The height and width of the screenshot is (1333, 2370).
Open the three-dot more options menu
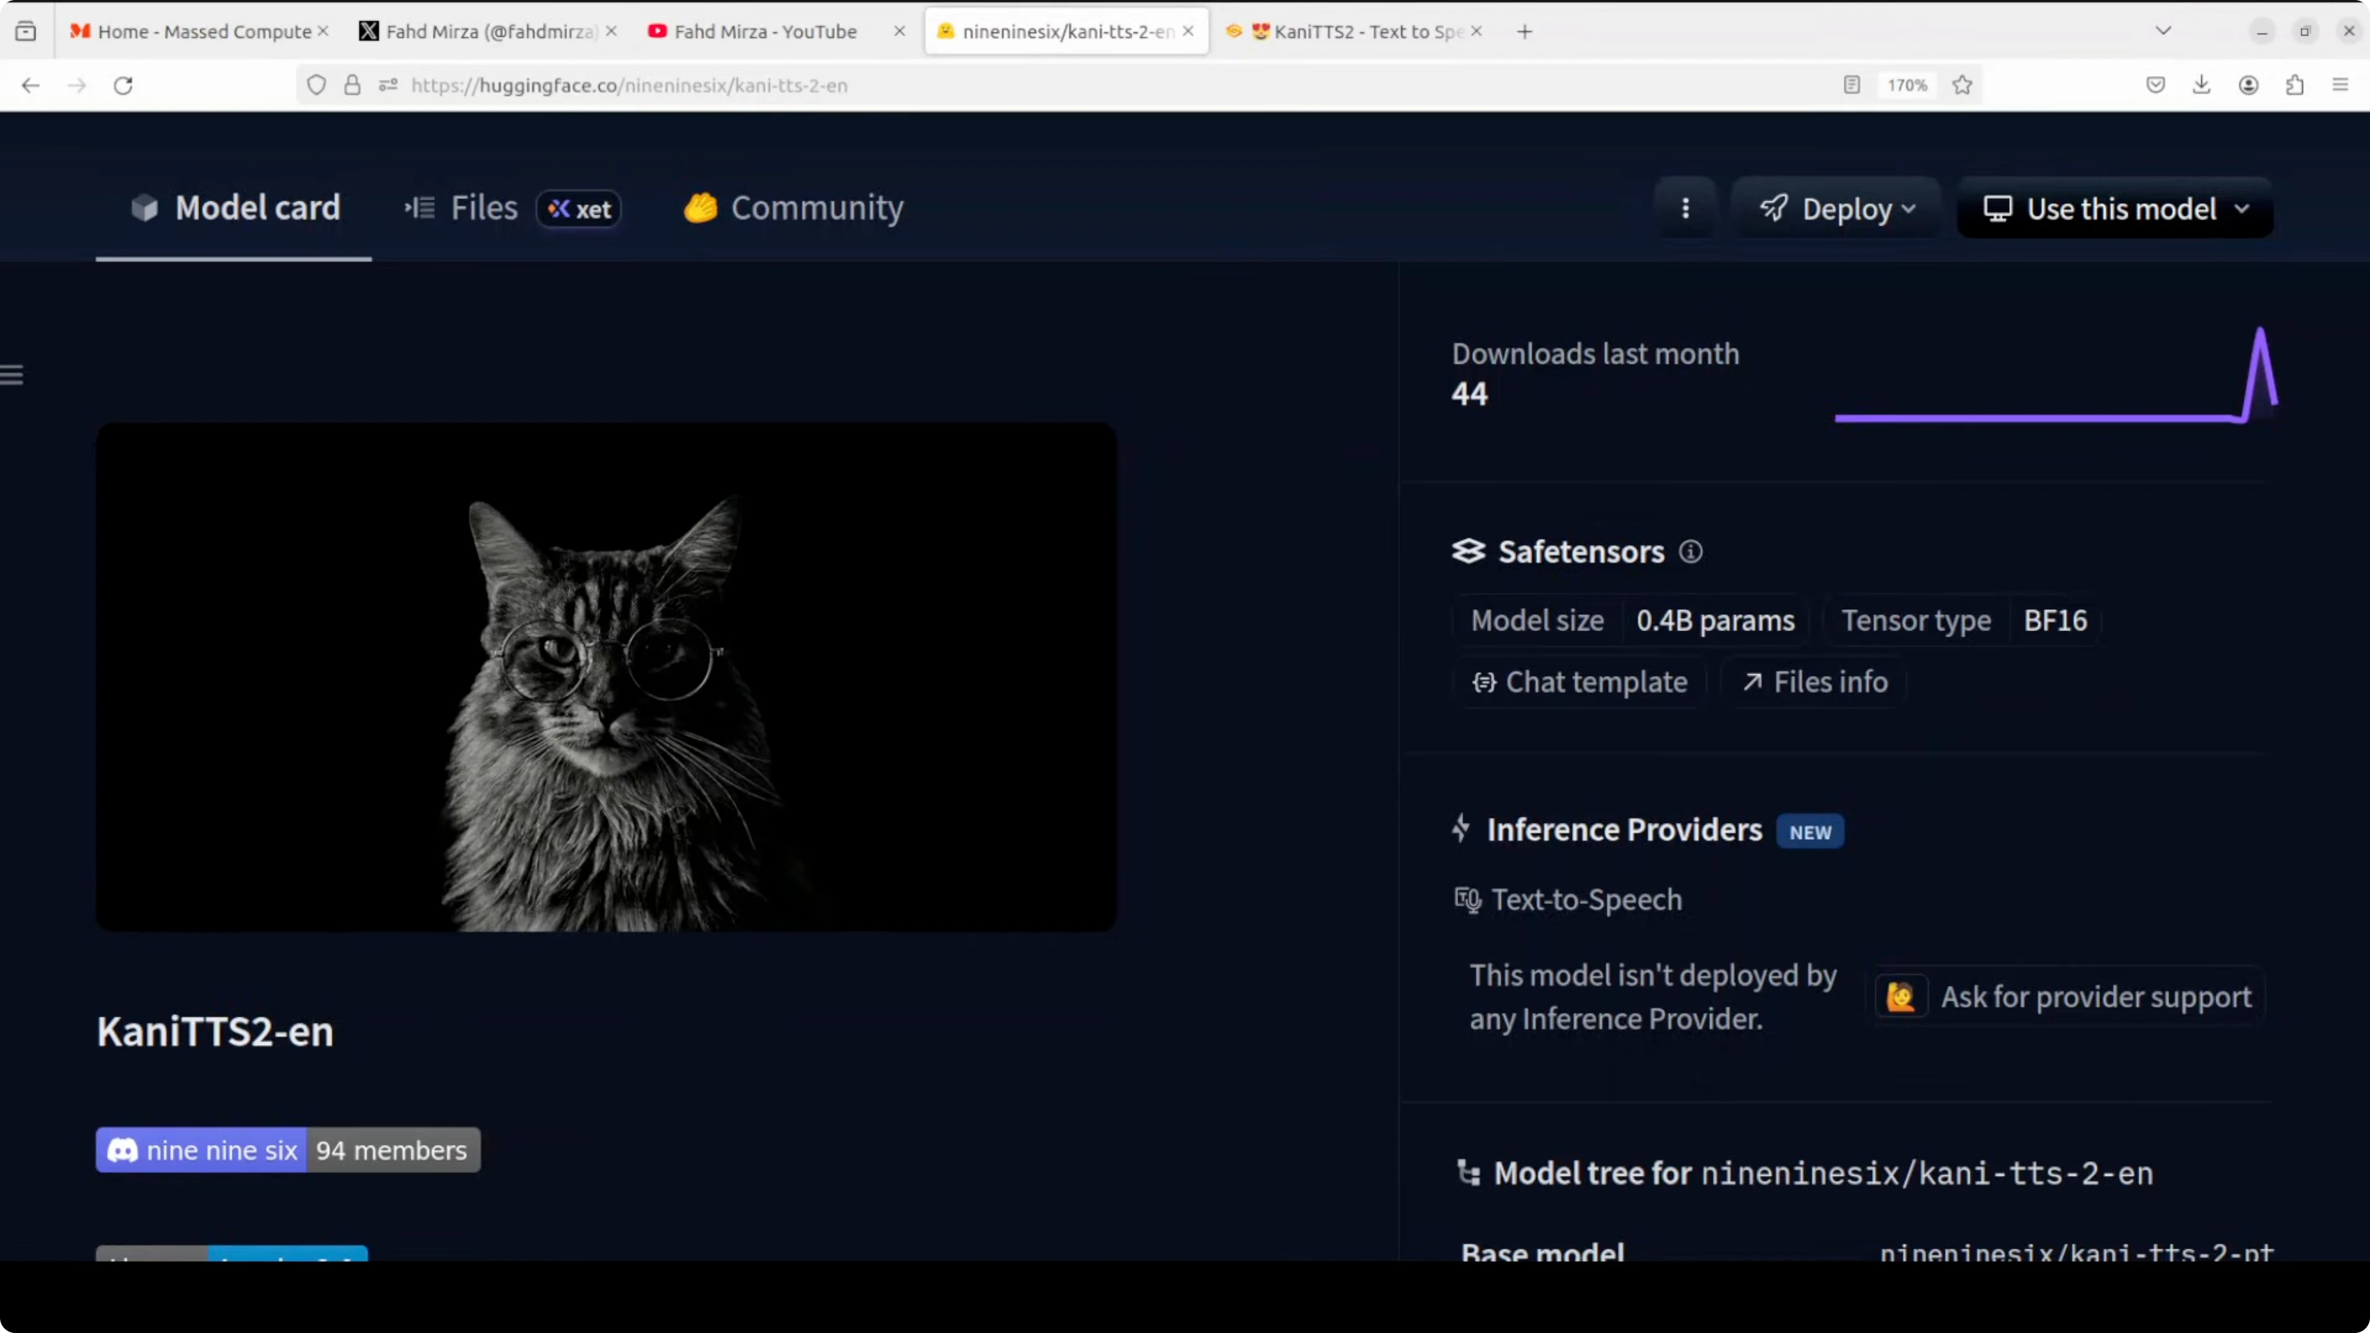coord(1685,209)
